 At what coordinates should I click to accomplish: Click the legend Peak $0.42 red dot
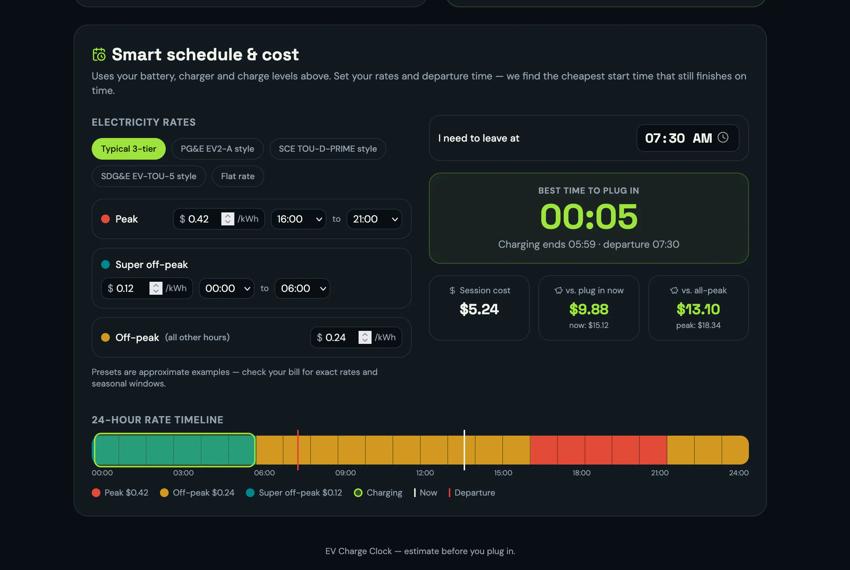96,493
